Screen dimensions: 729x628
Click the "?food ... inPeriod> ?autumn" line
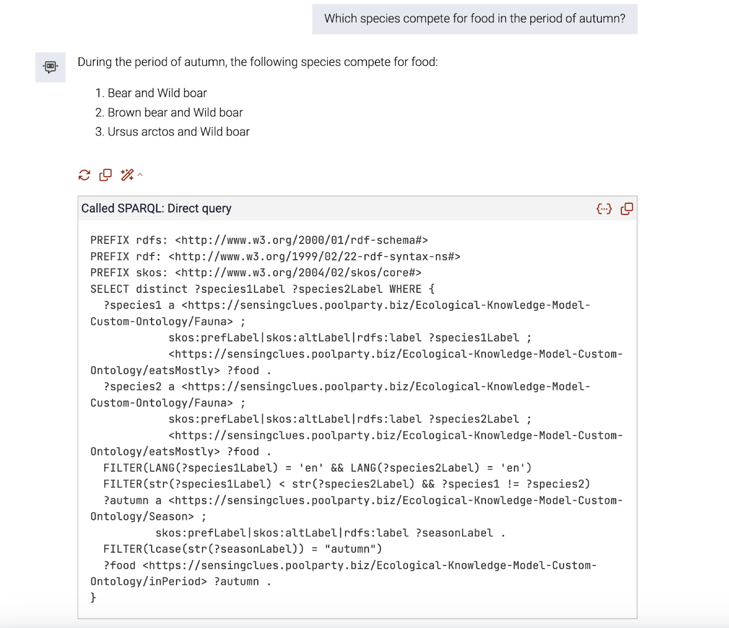coord(344,573)
